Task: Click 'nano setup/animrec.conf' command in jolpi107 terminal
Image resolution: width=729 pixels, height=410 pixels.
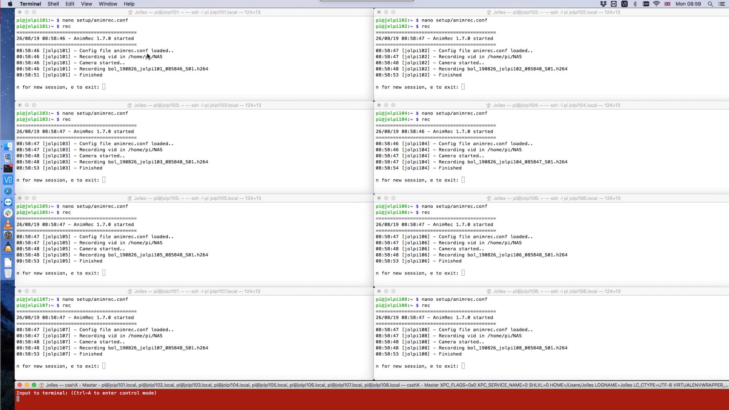Action: pos(95,299)
